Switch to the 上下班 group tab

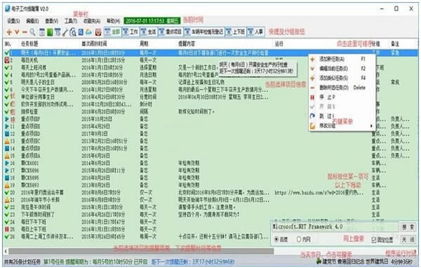click(x=236, y=32)
